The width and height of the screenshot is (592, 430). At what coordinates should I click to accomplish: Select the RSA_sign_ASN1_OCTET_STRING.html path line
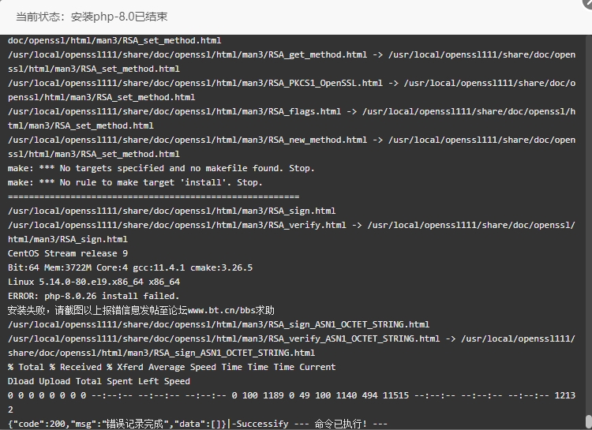pos(219,324)
